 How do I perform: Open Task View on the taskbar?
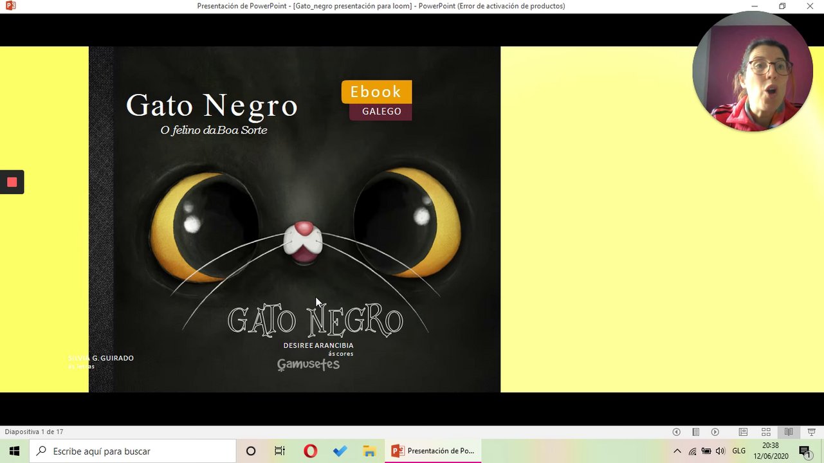coord(280,451)
